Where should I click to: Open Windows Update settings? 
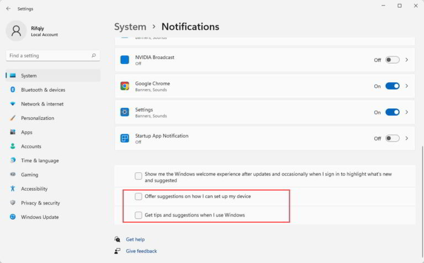[53, 217]
